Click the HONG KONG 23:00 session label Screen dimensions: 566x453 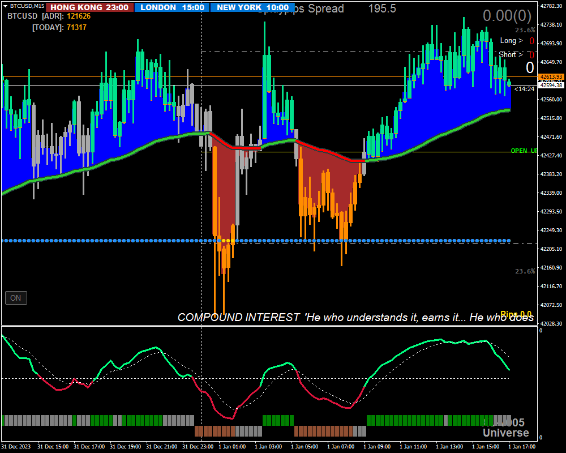pos(89,7)
